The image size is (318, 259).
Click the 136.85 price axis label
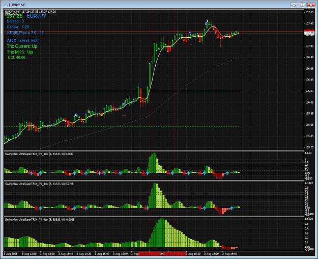click(309, 57)
